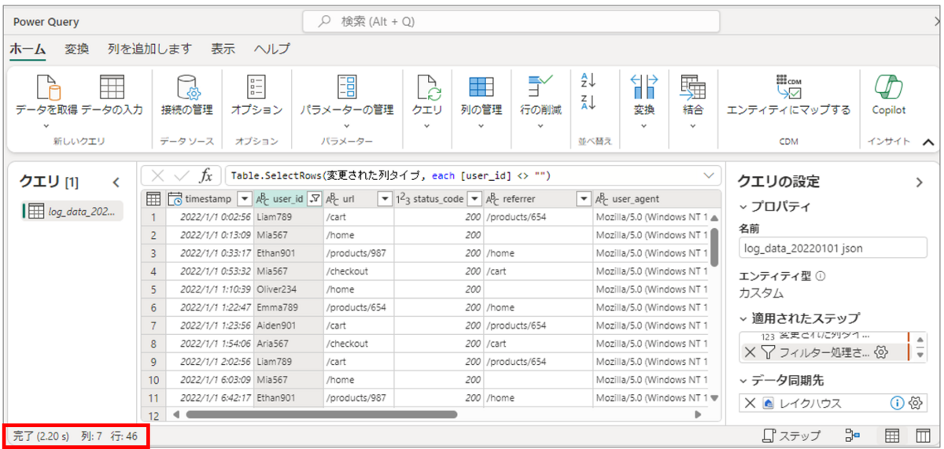Open 列の管理 (Manage columns)

pyautogui.click(x=481, y=102)
